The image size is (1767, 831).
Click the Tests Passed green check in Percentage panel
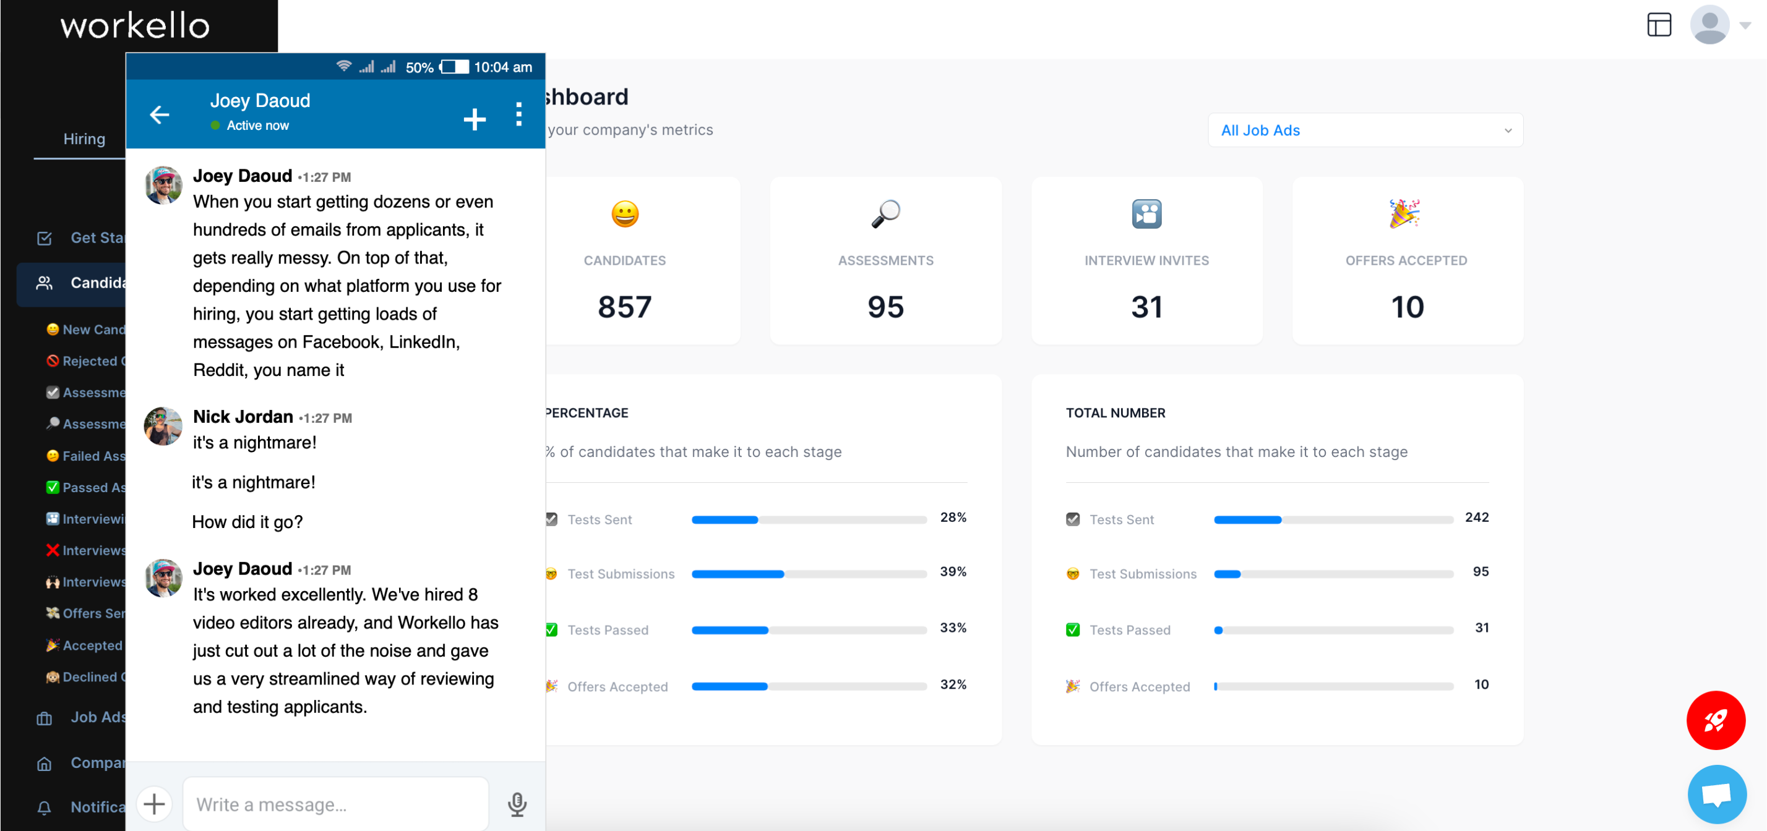[551, 629]
